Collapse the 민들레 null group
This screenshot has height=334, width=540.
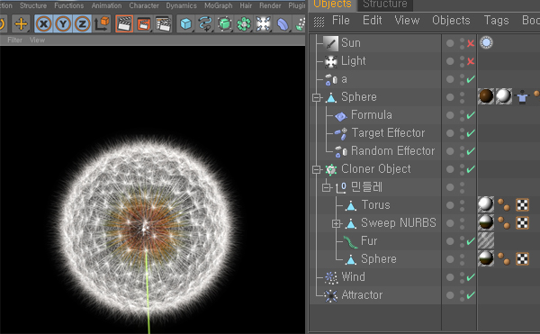point(326,187)
